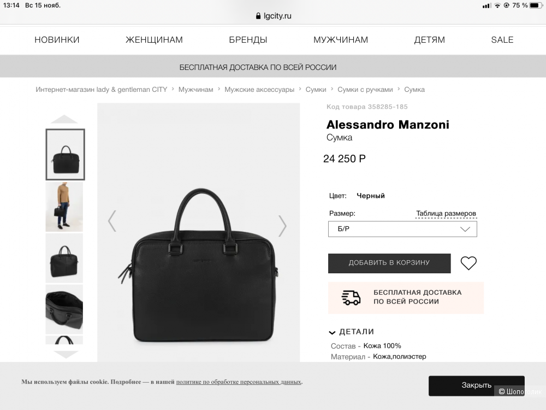This screenshot has height=410, width=546.
Task: Open the МУЖЧИНАМ menu
Action: (341, 40)
